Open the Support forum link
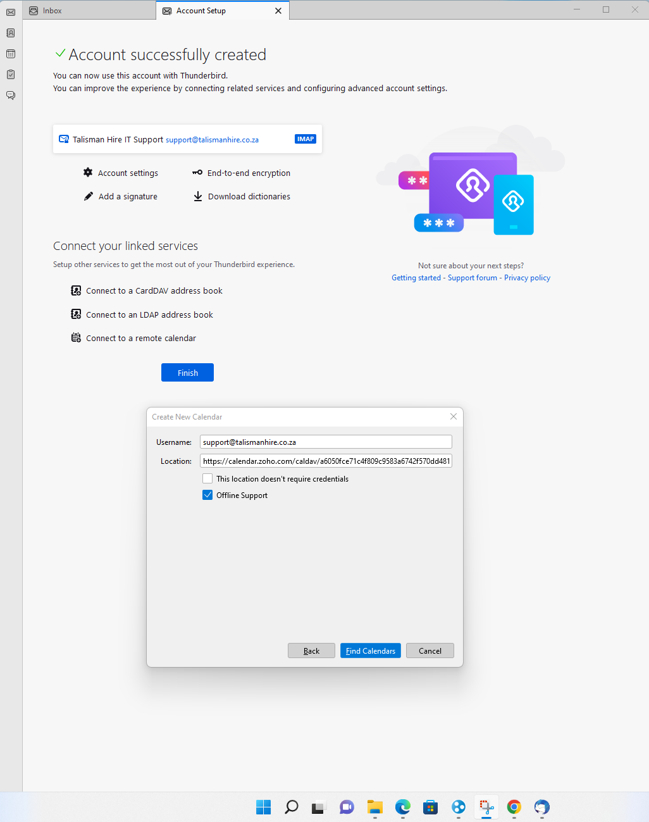The width and height of the screenshot is (649, 822). (473, 278)
